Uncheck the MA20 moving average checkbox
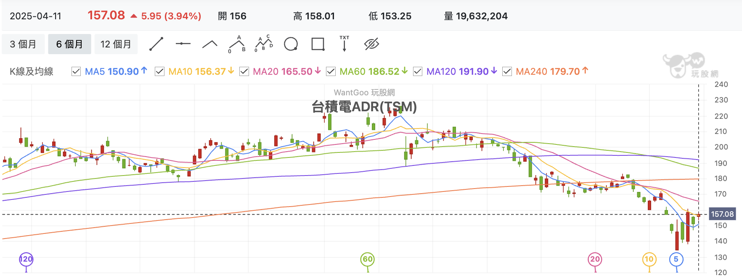Image resolution: width=742 pixels, height=278 pixels. [x=244, y=71]
